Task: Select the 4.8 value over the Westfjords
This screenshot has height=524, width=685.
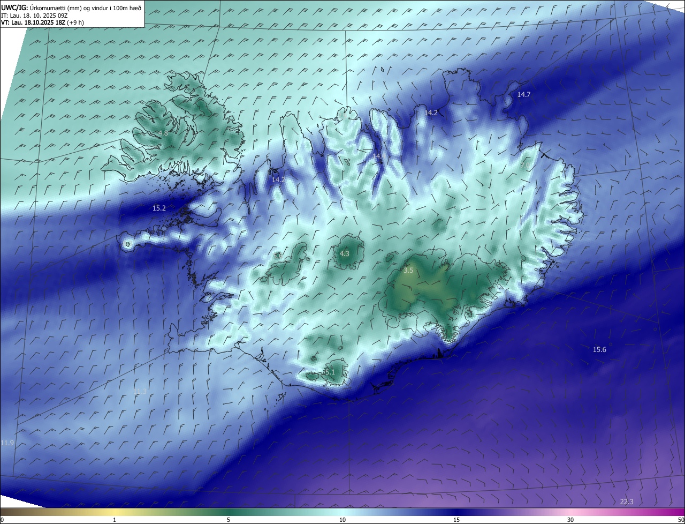Action: pos(163,133)
